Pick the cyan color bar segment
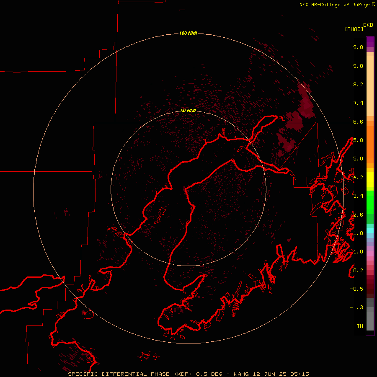Screen dimensions: 377x377 [x=370, y=230]
